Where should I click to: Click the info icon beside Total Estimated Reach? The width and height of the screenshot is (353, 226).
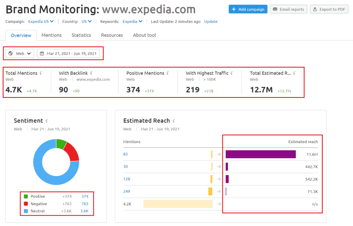294,73
